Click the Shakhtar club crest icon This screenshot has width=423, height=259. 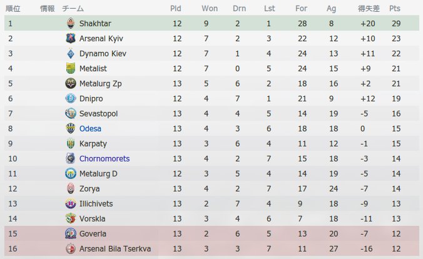pos(71,24)
